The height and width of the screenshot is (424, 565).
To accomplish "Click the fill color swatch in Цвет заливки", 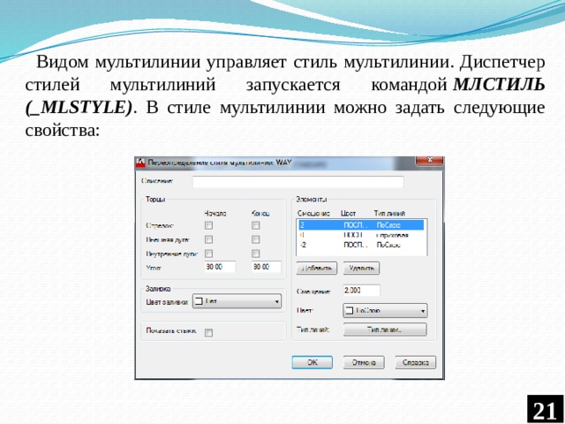I will pyautogui.click(x=199, y=301).
